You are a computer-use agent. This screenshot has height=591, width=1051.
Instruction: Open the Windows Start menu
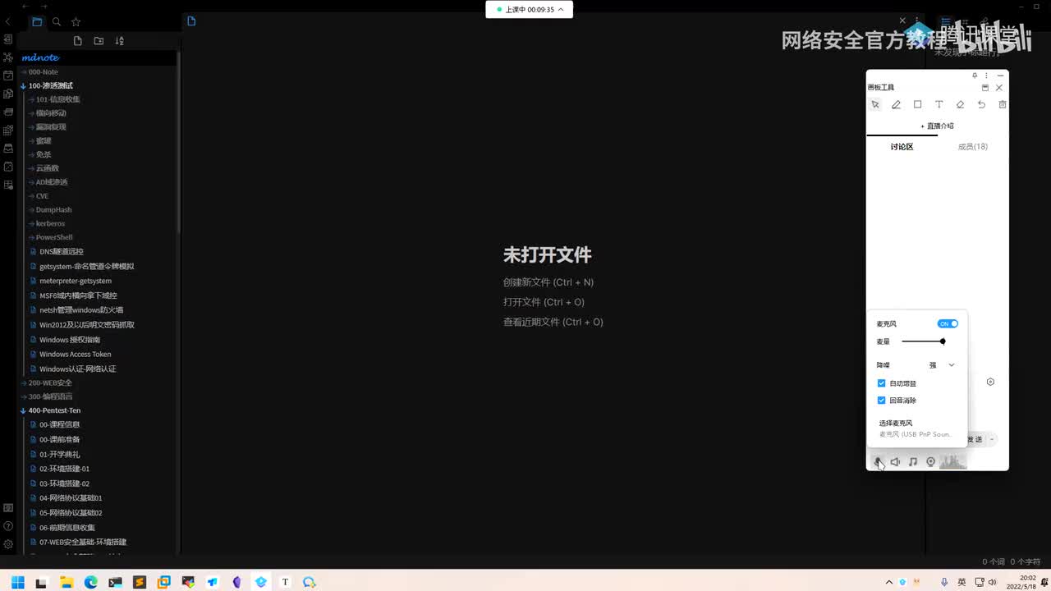17,582
